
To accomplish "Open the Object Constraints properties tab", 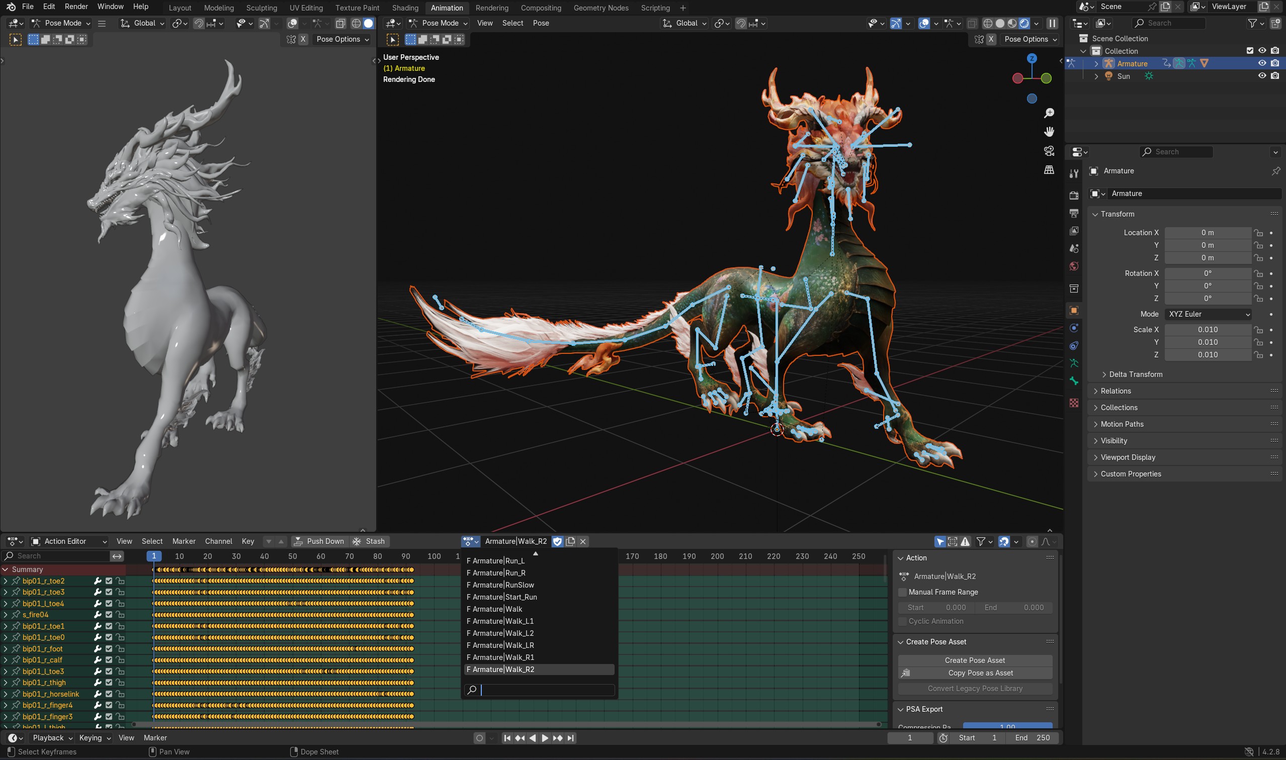I will (x=1074, y=346).
